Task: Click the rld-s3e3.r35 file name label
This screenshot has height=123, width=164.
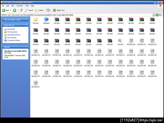Action: point(57,55)
